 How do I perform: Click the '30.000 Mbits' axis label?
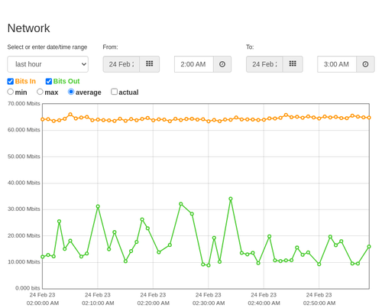[24, 209]
